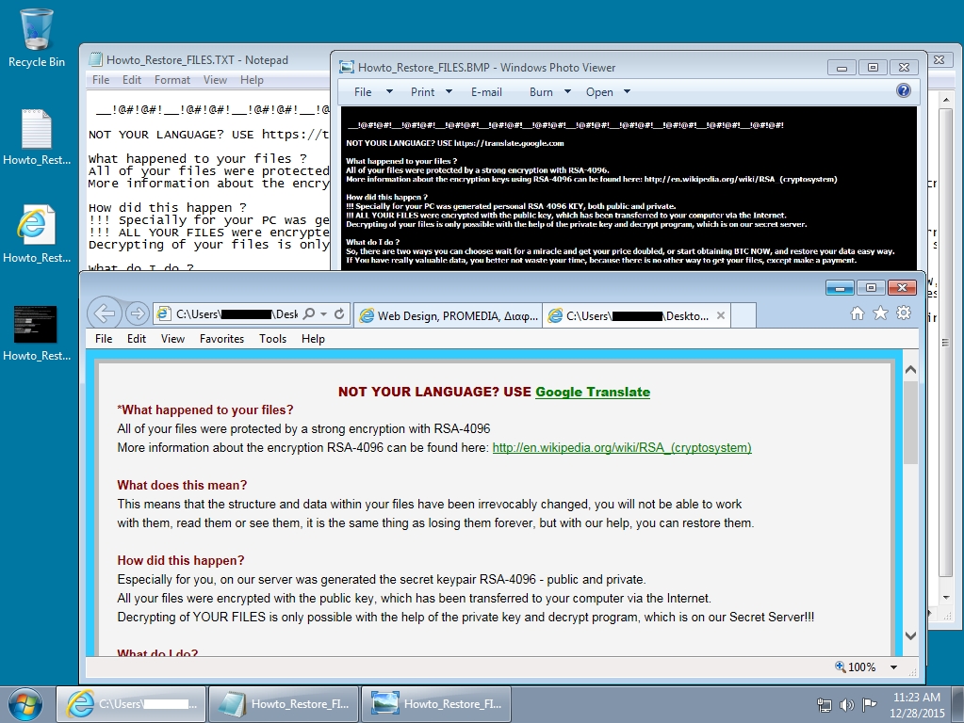The width and height of the screenshot is (964, 723).
Task: Open the Notepad Format menu
Action: 172,80
